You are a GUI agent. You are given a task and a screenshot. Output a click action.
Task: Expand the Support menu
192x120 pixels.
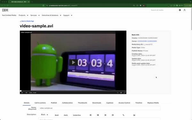[x=68, y=15]
